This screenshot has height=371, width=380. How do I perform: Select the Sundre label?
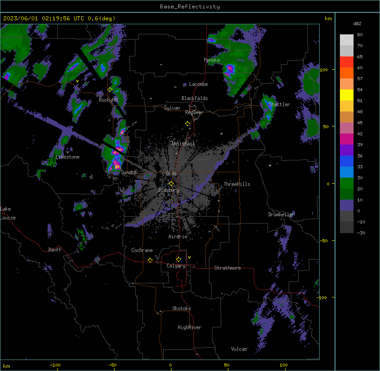point(129,172)
